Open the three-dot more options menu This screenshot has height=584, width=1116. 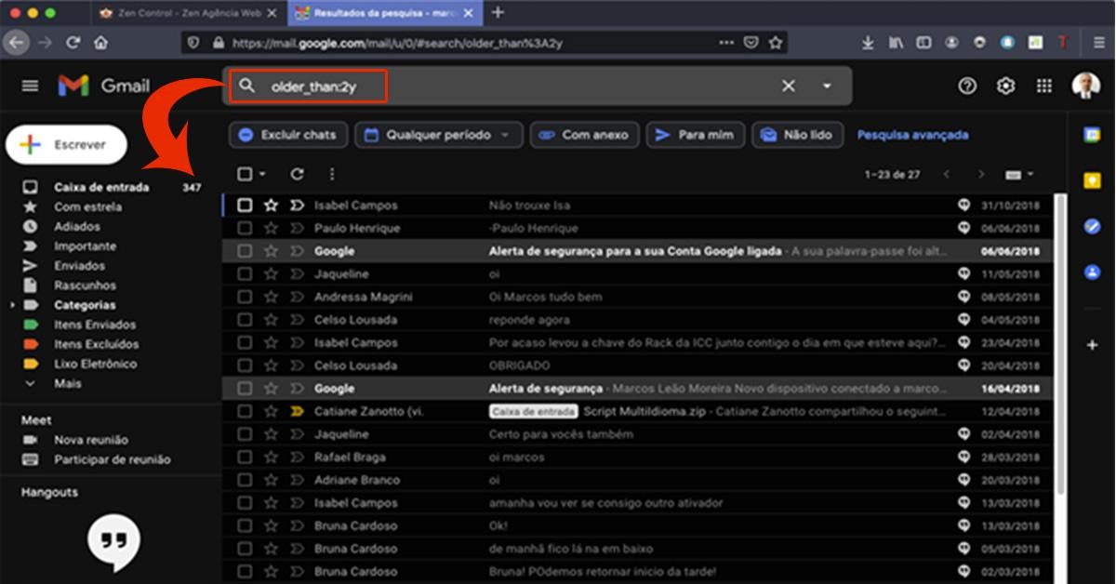point(330,173)
